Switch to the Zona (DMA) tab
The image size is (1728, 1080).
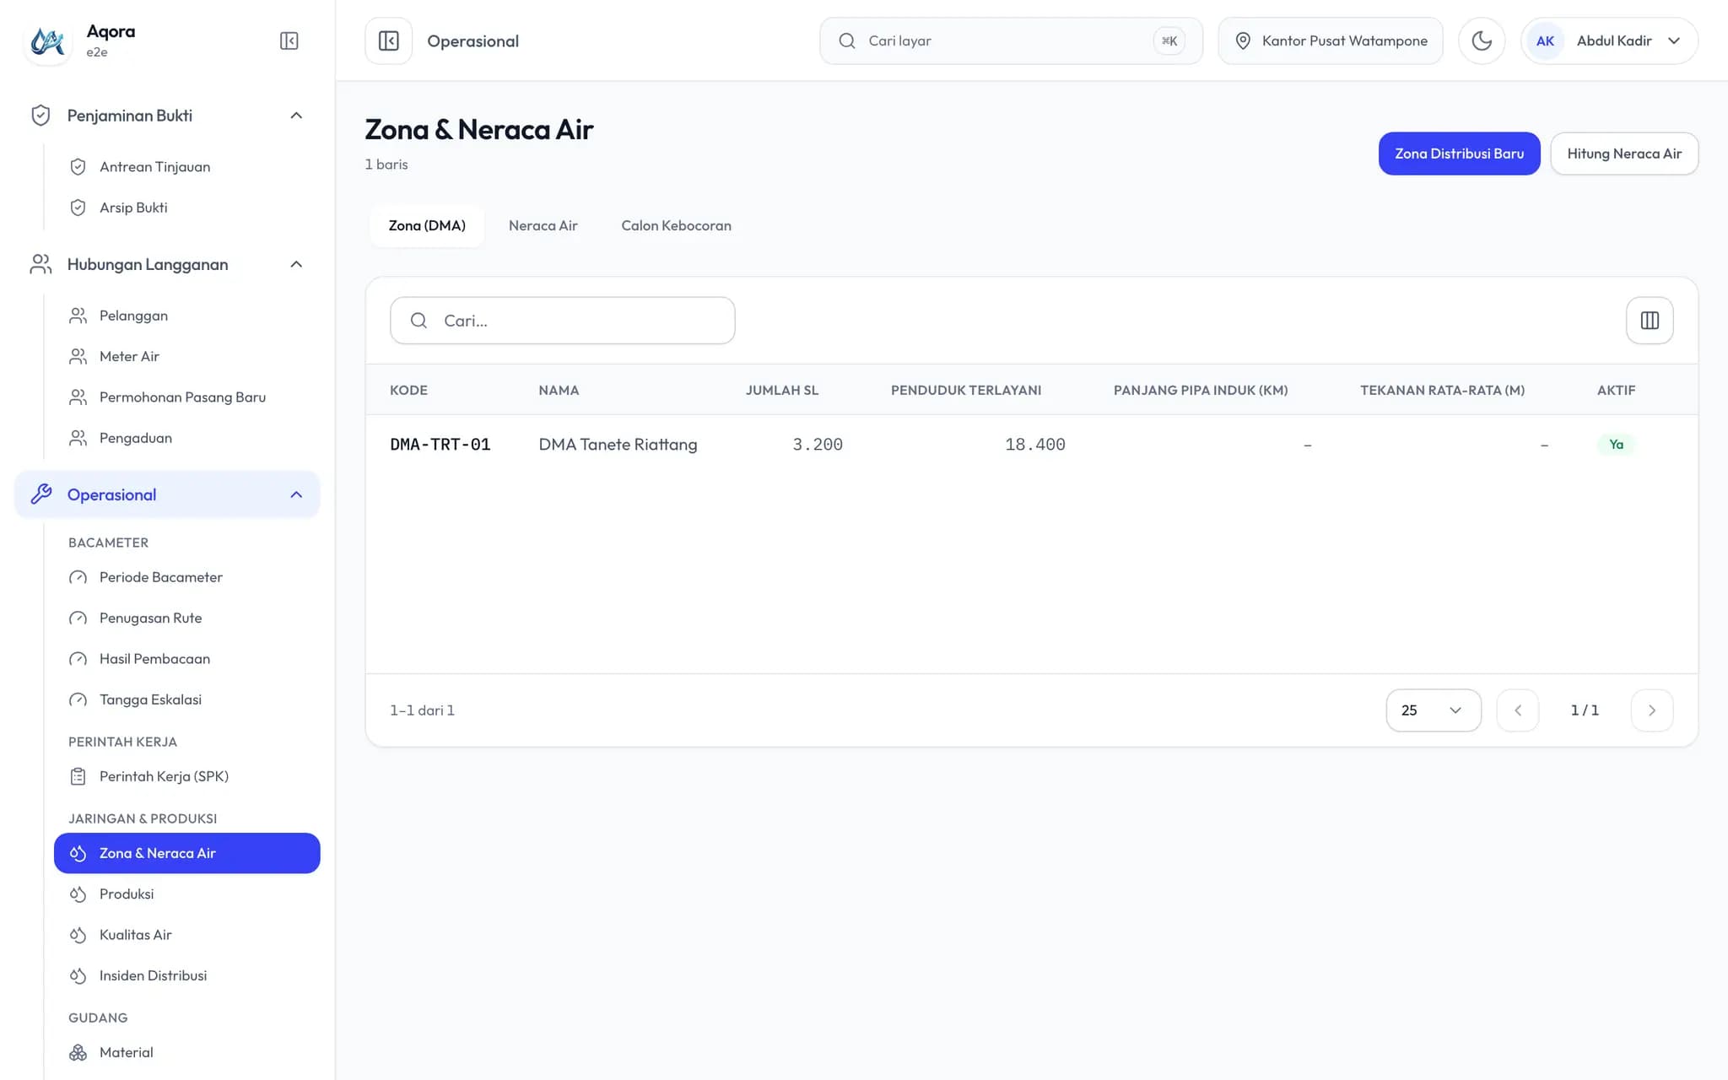pyautogui.click(x=427, y=225)
